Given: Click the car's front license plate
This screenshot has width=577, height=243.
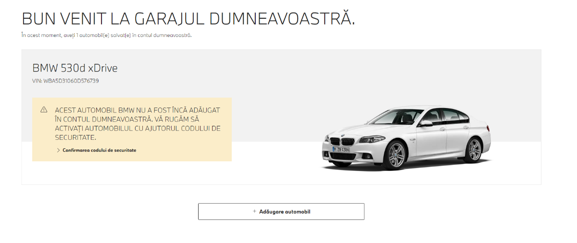Looking at the screenshot, I should coord(341,149).
